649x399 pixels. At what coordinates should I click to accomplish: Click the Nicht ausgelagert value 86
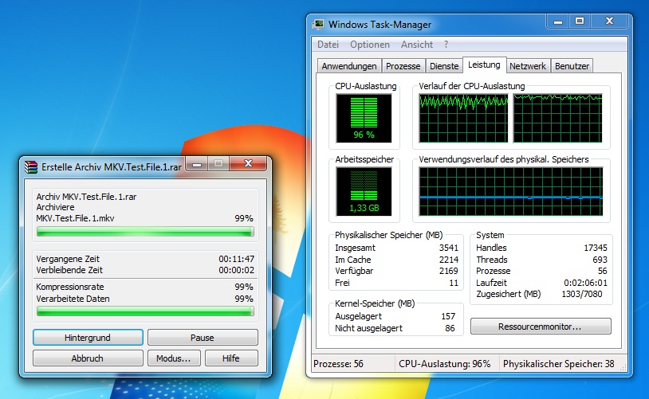coord(450,328)
